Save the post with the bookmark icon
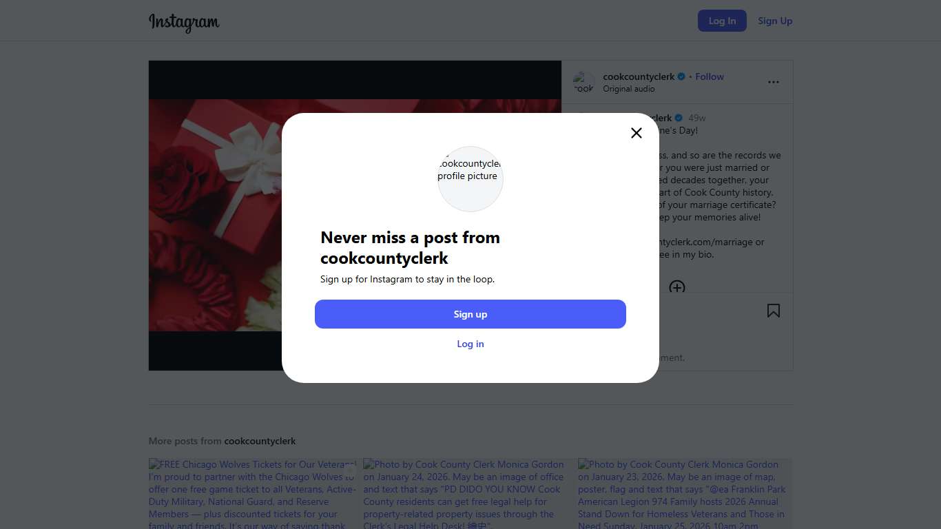Screen dimensions: 941x529 pos(773,311)
